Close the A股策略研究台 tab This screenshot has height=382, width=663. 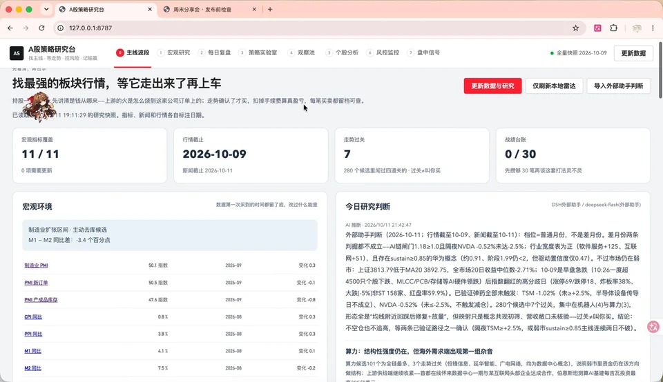[150, 9]
